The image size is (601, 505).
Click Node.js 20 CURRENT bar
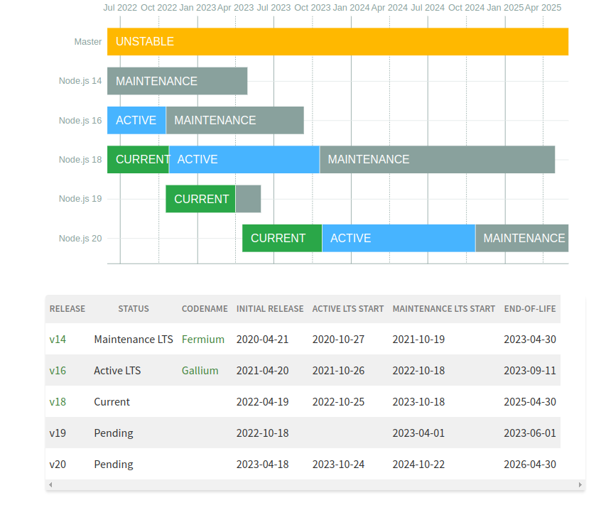click(282, 239)
